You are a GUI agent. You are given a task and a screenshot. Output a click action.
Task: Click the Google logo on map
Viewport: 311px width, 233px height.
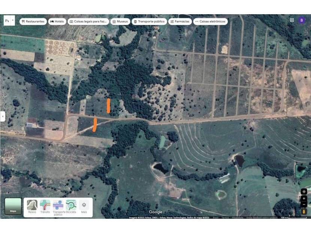click(155, 212)
